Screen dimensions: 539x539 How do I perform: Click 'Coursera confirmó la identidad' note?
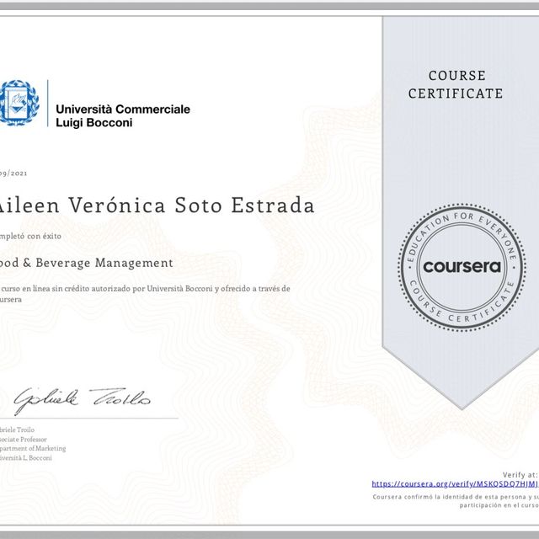pyautogui.click(x=456, y=497)
